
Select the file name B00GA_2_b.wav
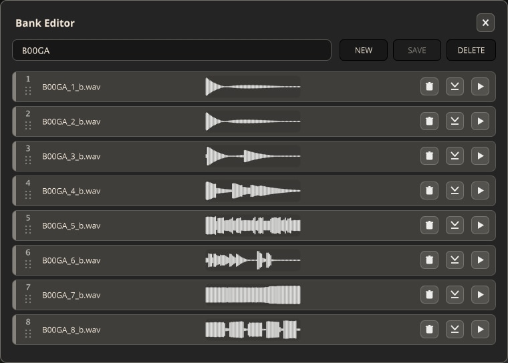(72, 121)
